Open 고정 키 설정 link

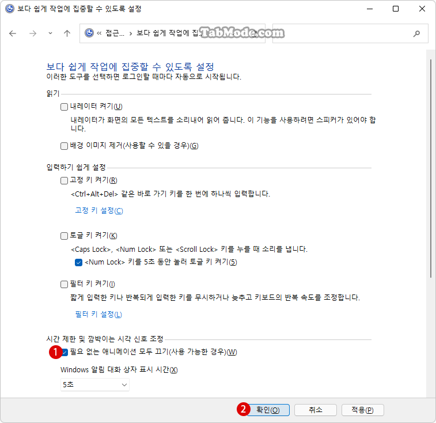coord(99,211)
